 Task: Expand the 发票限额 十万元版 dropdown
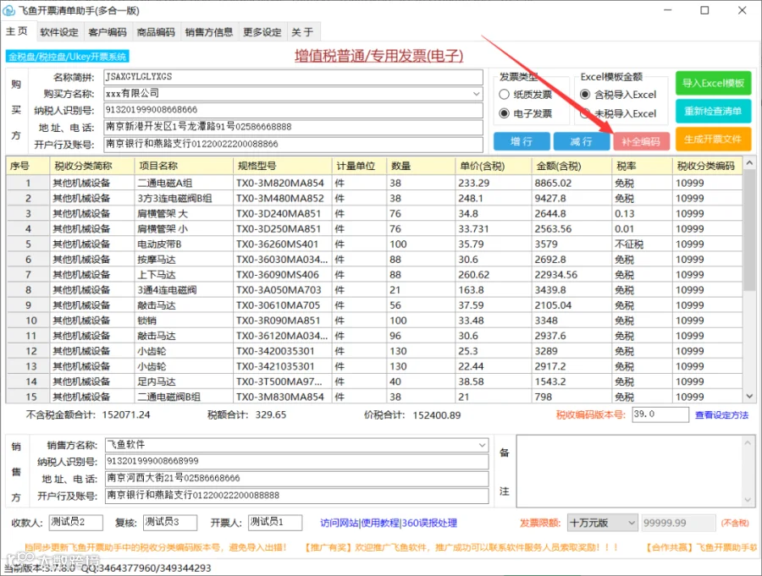coord(632,523)
